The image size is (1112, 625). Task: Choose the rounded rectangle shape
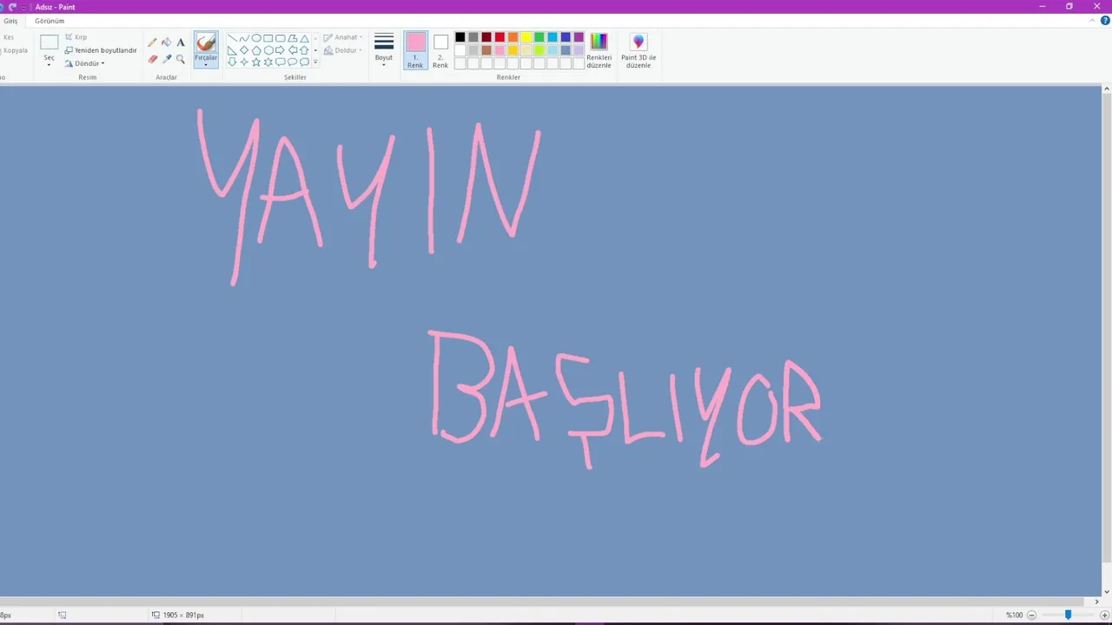pos(281,38)
